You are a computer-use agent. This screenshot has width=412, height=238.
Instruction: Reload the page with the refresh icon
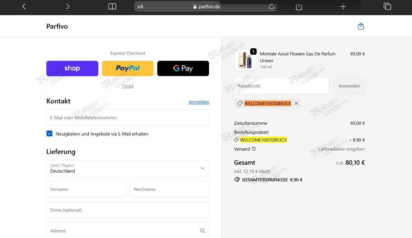[271, 6]
